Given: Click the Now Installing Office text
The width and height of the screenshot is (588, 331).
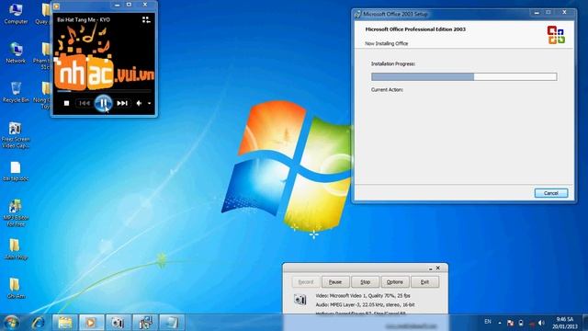Looking at the screenshot, I should click(x=386, y=43).
